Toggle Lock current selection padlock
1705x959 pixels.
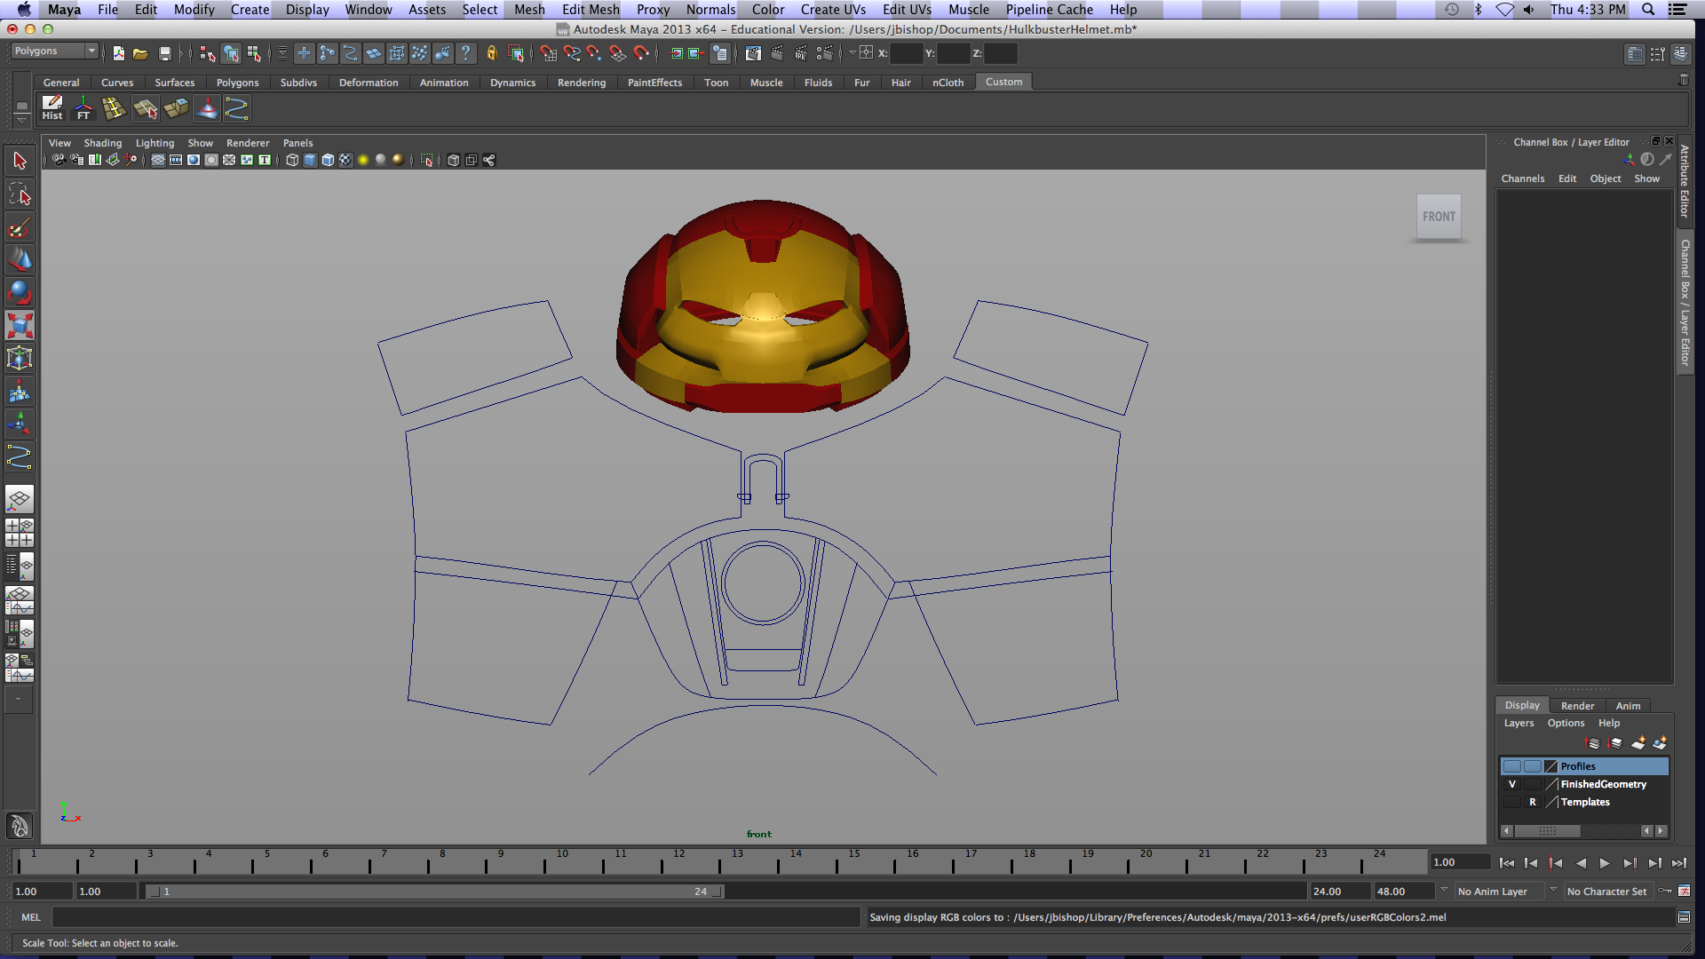pyautogui.click(x=492, y=53)
